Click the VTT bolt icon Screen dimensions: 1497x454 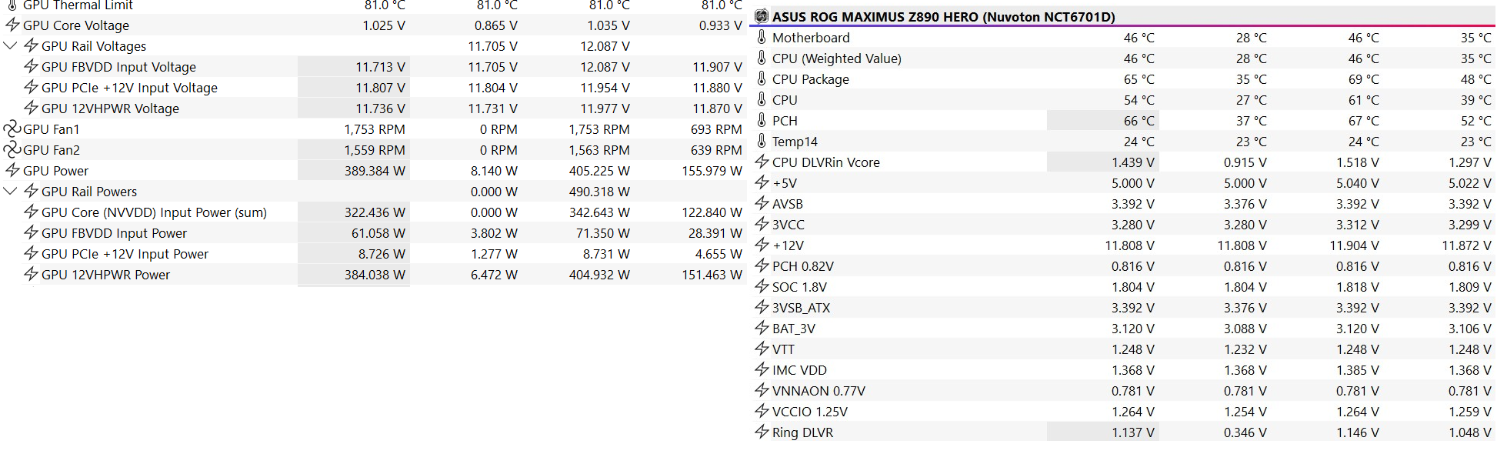click(762, 349)
